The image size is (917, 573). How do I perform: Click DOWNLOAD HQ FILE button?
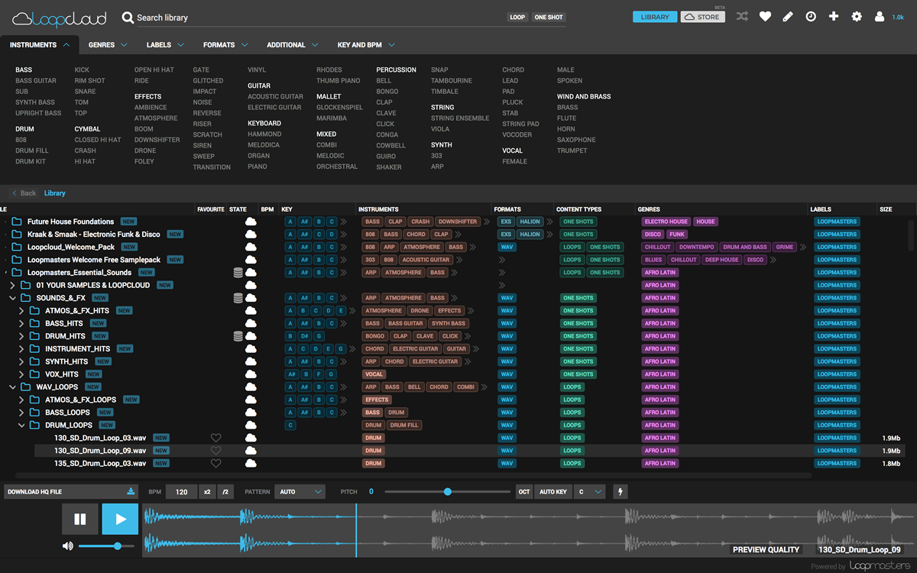pos(71,492)
